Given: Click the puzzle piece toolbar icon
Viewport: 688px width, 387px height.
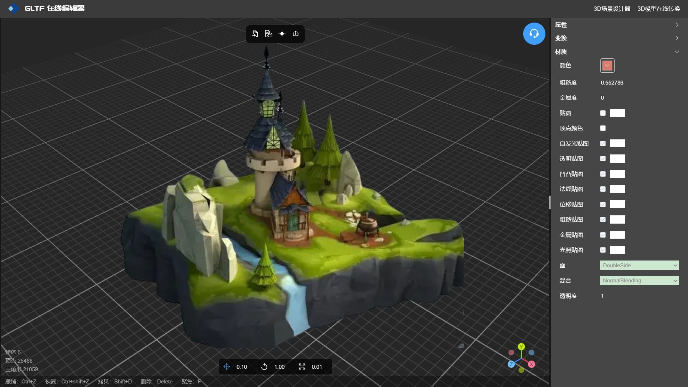Looking at the screenshot, I should [268, 34].
